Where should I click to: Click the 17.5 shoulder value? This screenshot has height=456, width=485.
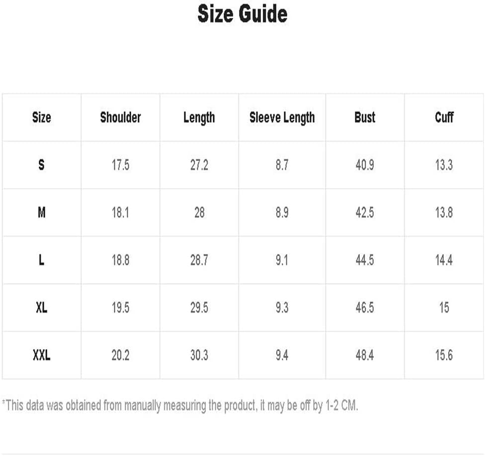[120, 165]
